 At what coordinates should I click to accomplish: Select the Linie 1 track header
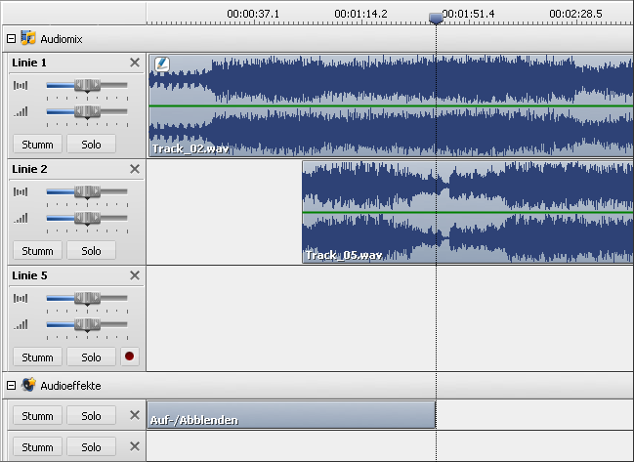29,63
